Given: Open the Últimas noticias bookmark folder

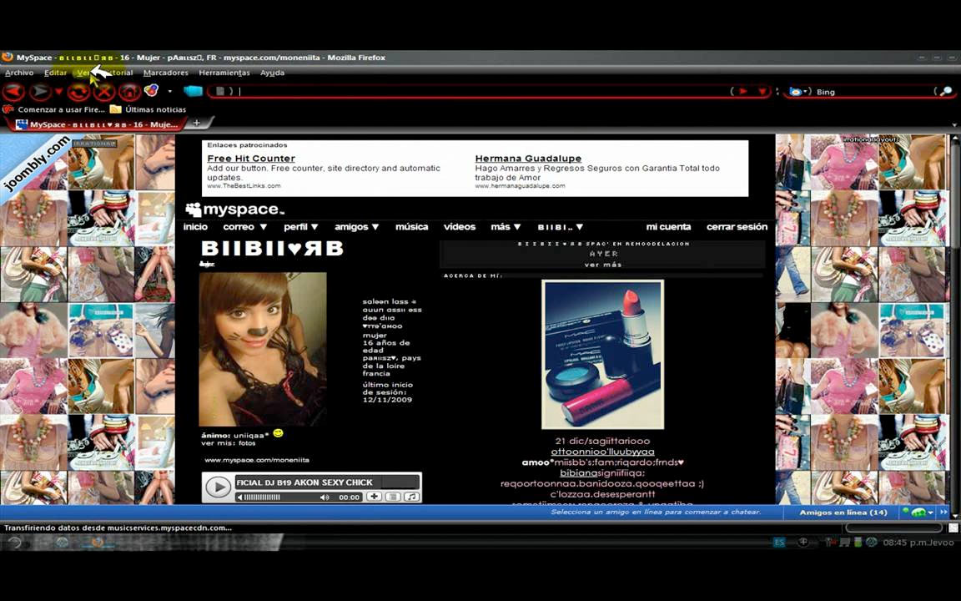Looking at the screenshot, I should tap(148, 109).
